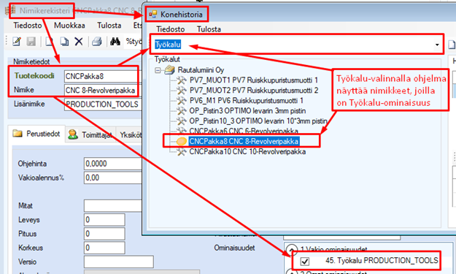Click the Korkeus input field
The width and height of the screenshot is (456, 274).
click(104, 248)
